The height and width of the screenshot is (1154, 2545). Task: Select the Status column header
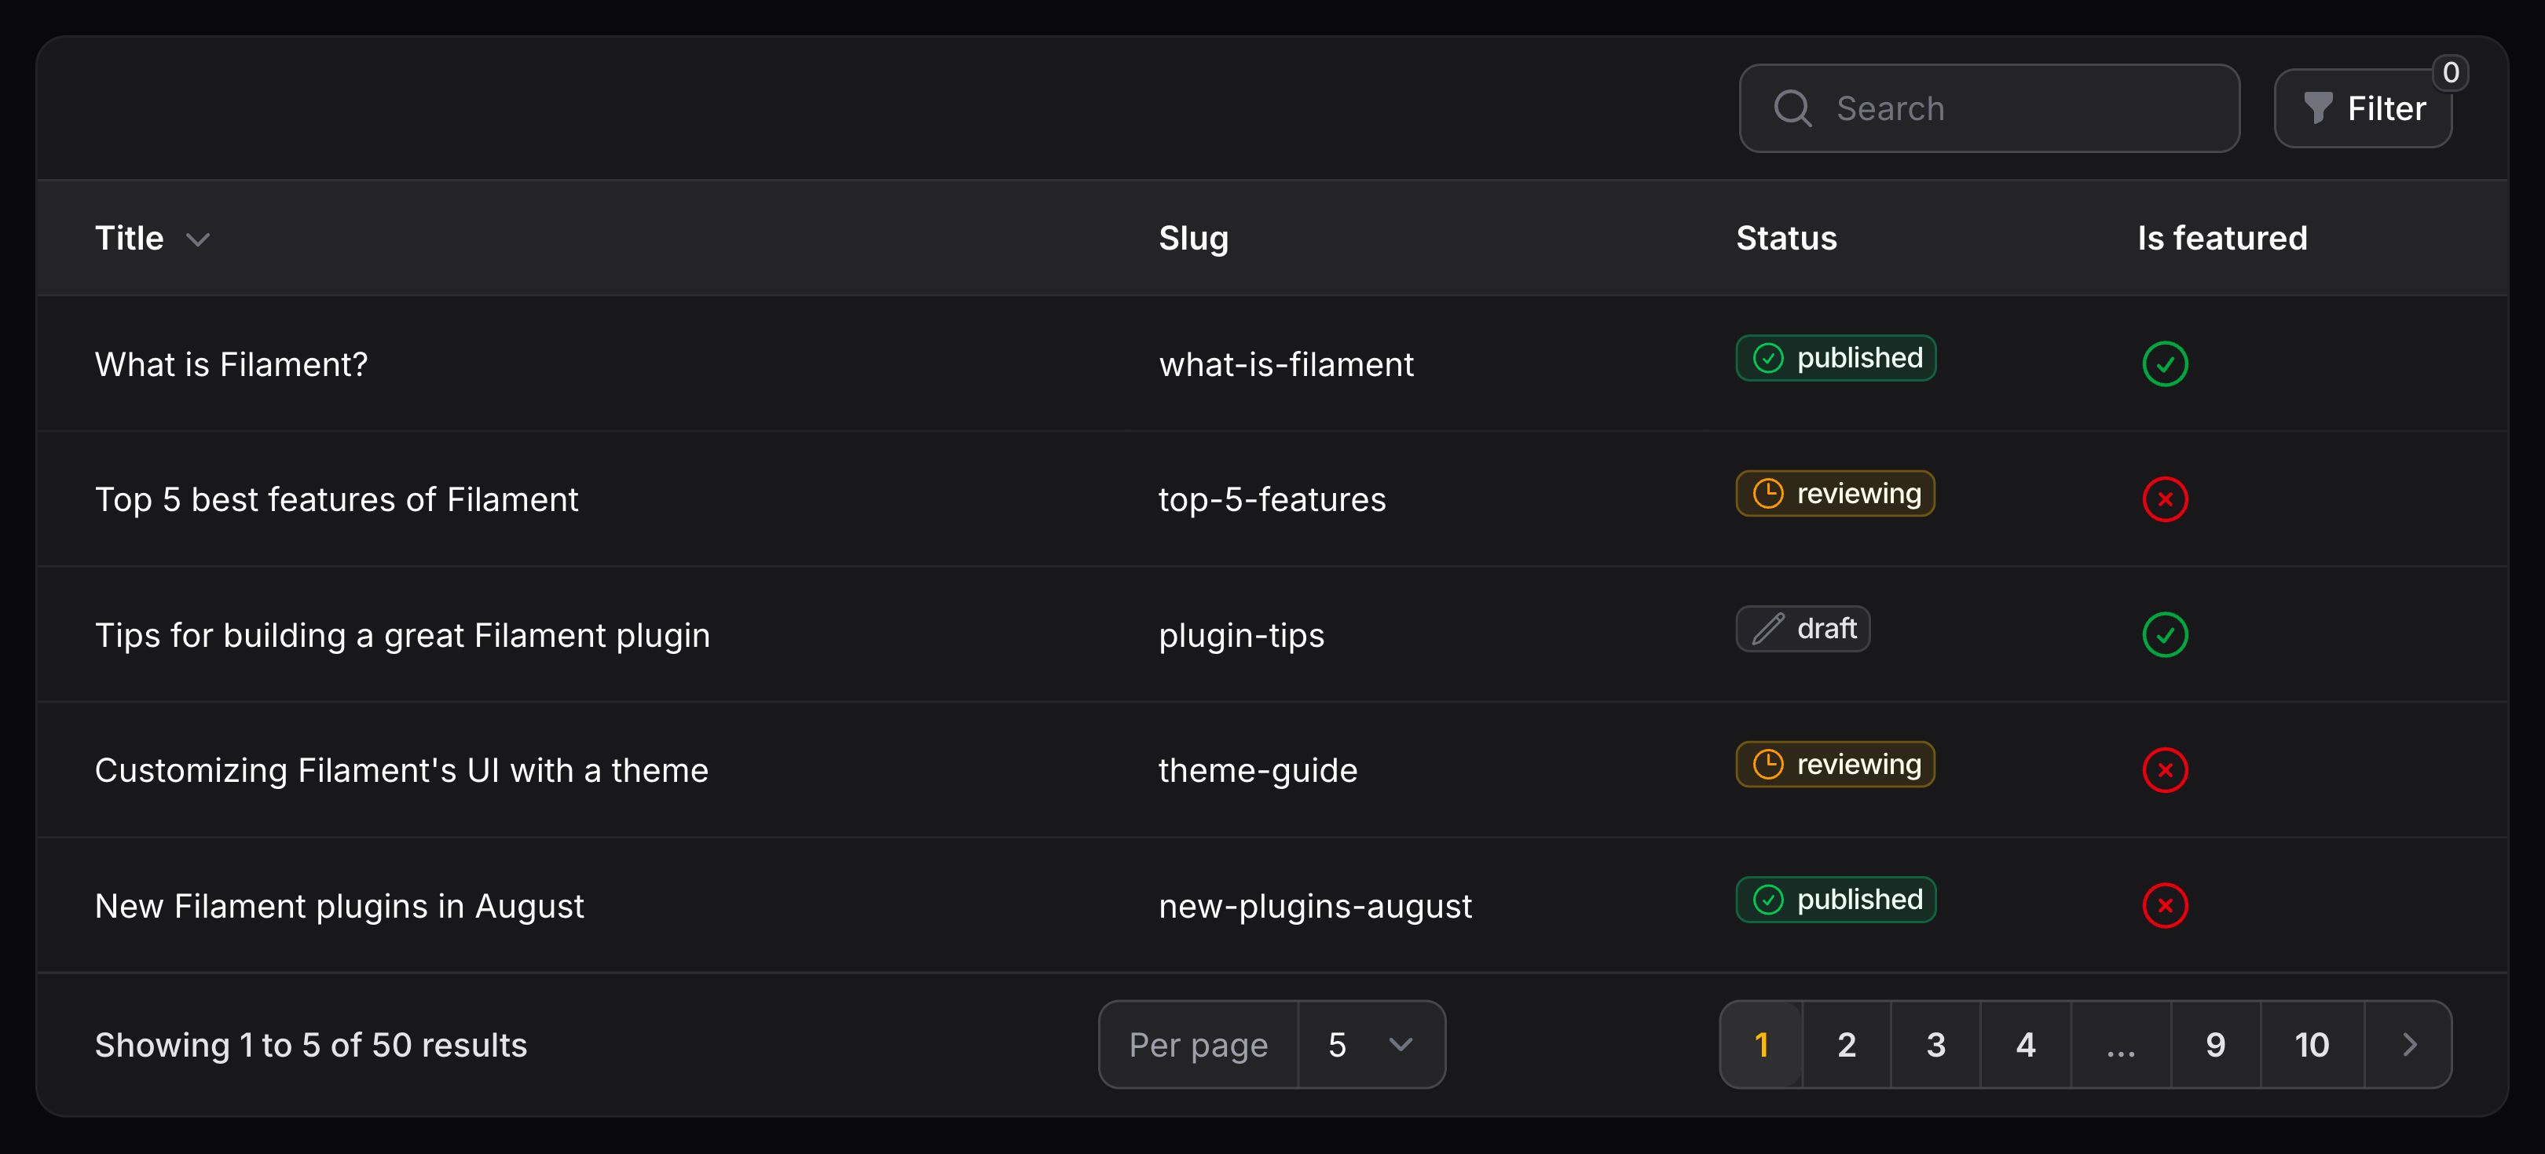point(1785,237)
